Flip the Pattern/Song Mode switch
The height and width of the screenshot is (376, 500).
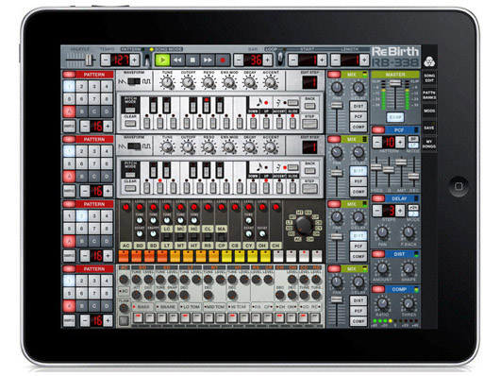[147, 60]
